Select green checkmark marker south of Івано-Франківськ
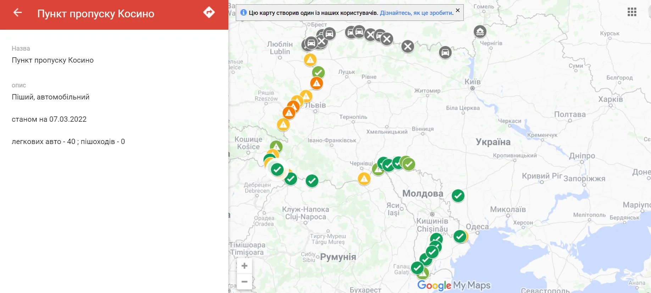651x293 pixels. (312, 181)
